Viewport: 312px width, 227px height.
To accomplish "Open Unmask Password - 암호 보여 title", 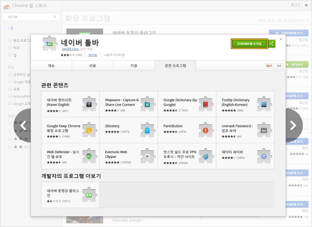I will point(237,128).
